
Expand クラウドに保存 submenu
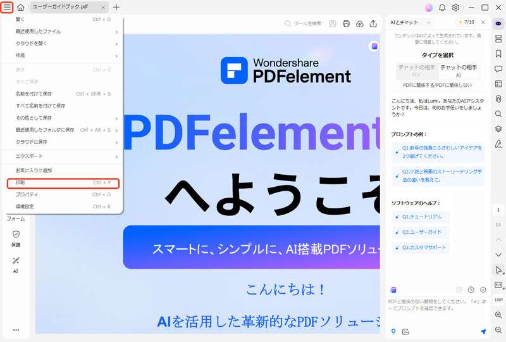pos(63,142)
